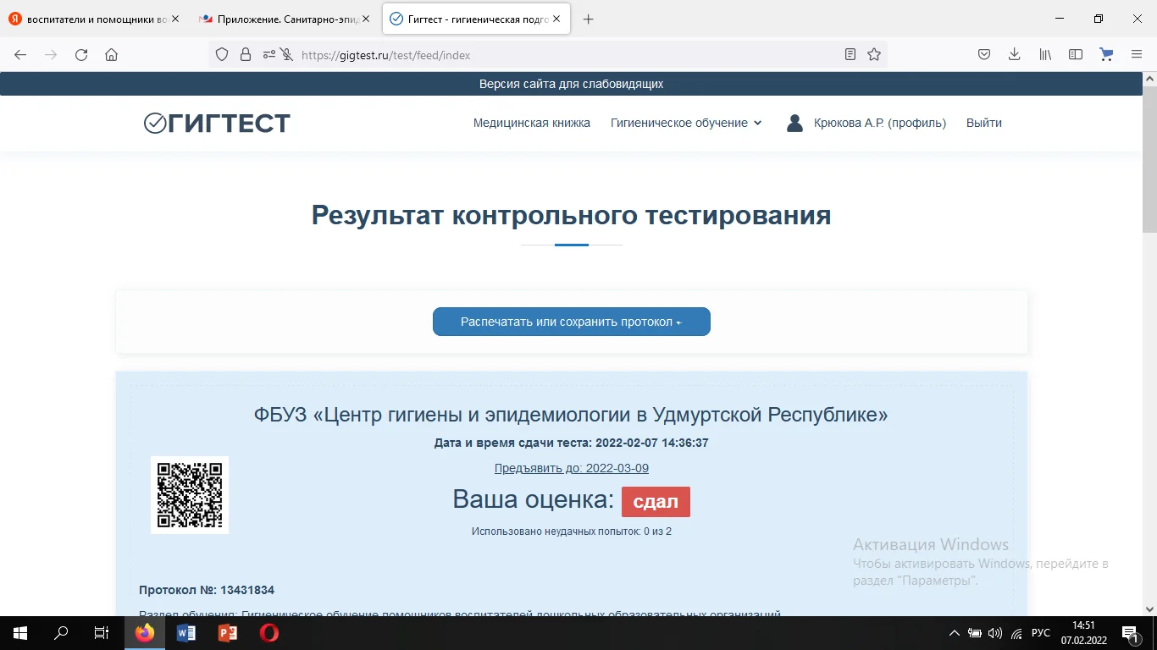Open the Firefox application menu

[x=1137, y=53]
